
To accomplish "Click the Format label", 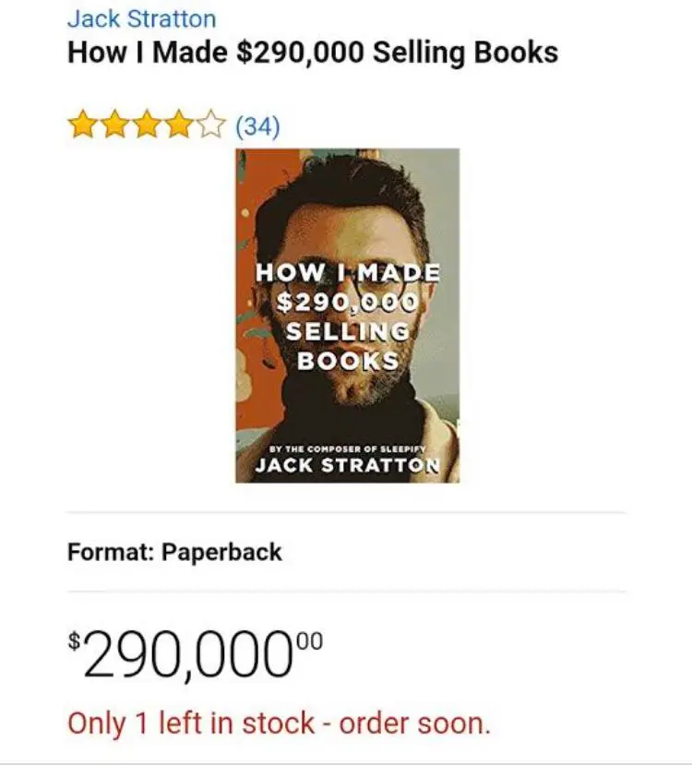I will [x=110, y=553].
